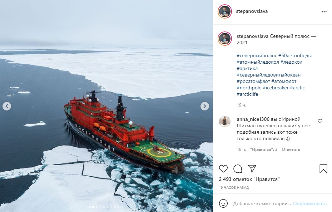Viewport: 332px width, 212px height.
Task: Reply to the comment via Ответить
Action: 291,149
